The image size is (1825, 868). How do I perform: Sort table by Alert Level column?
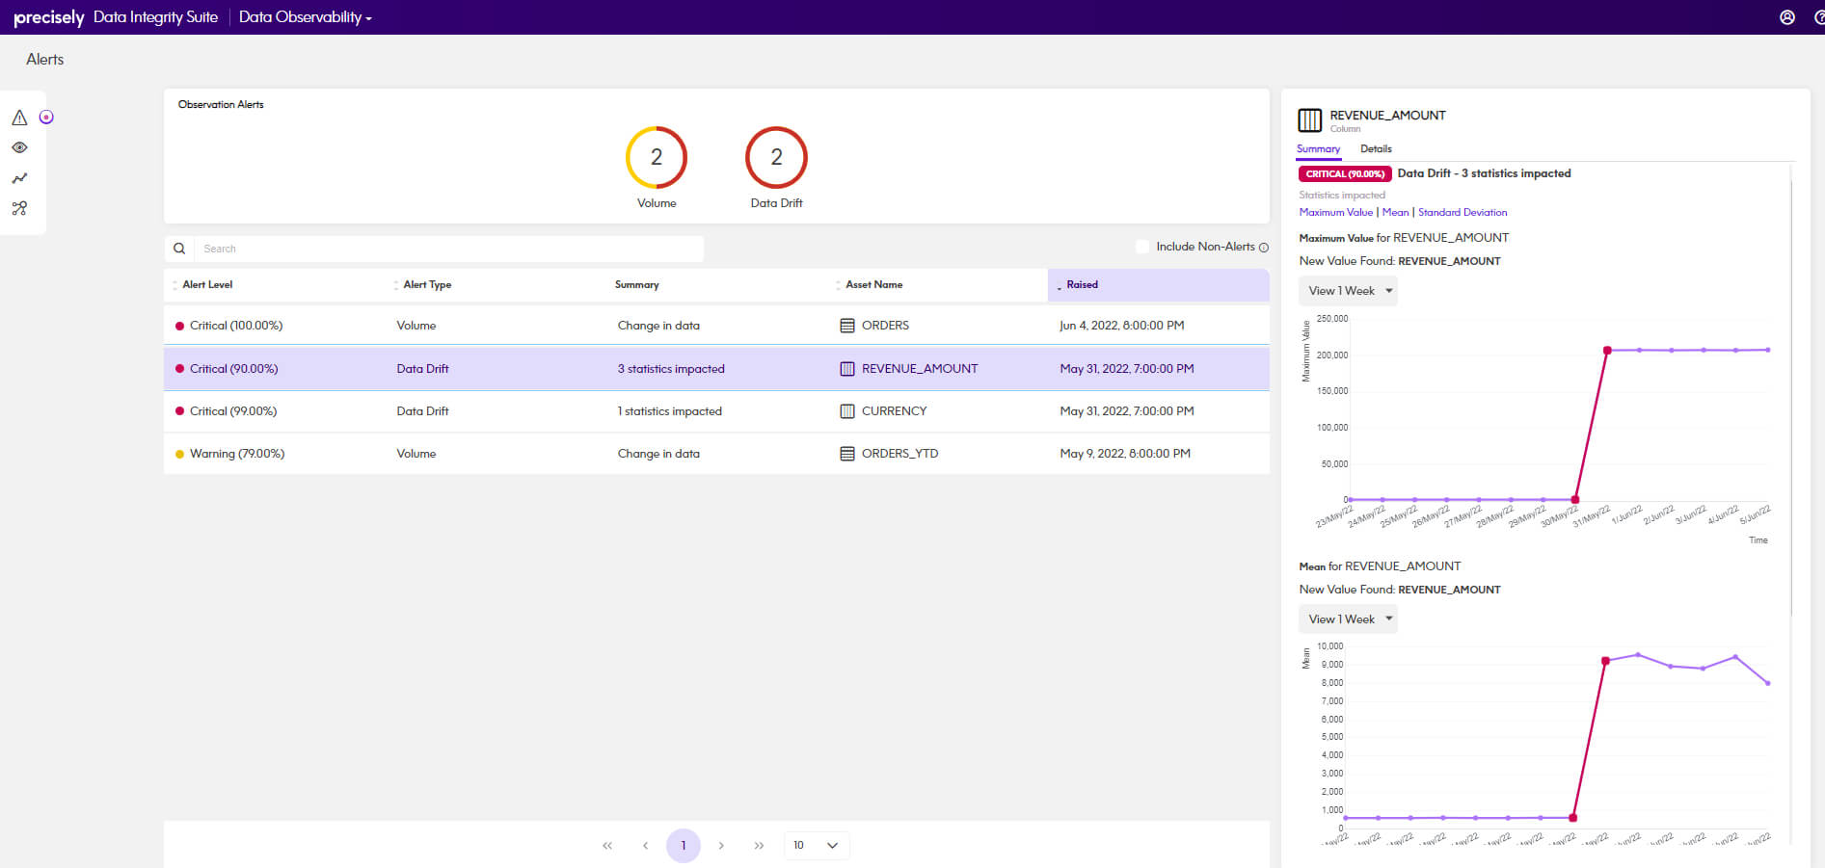(207, 285)
